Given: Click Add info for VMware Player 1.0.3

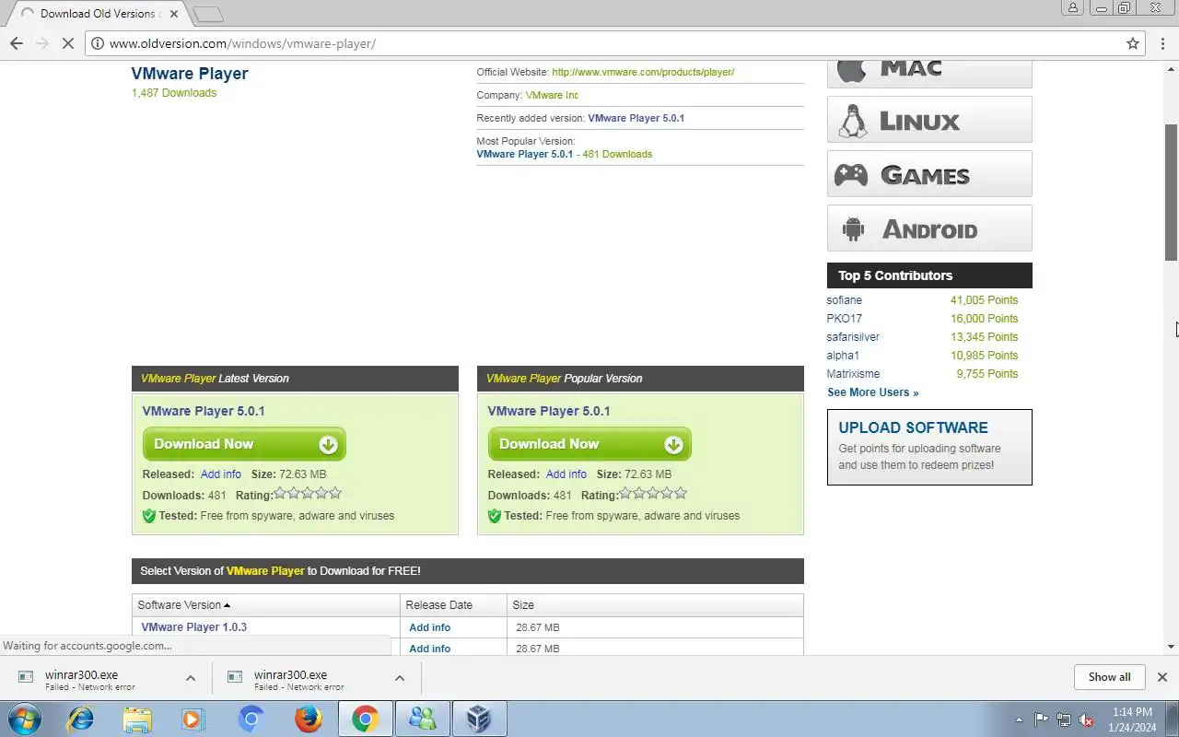Looking at the screenshot, I should (430, 627).
